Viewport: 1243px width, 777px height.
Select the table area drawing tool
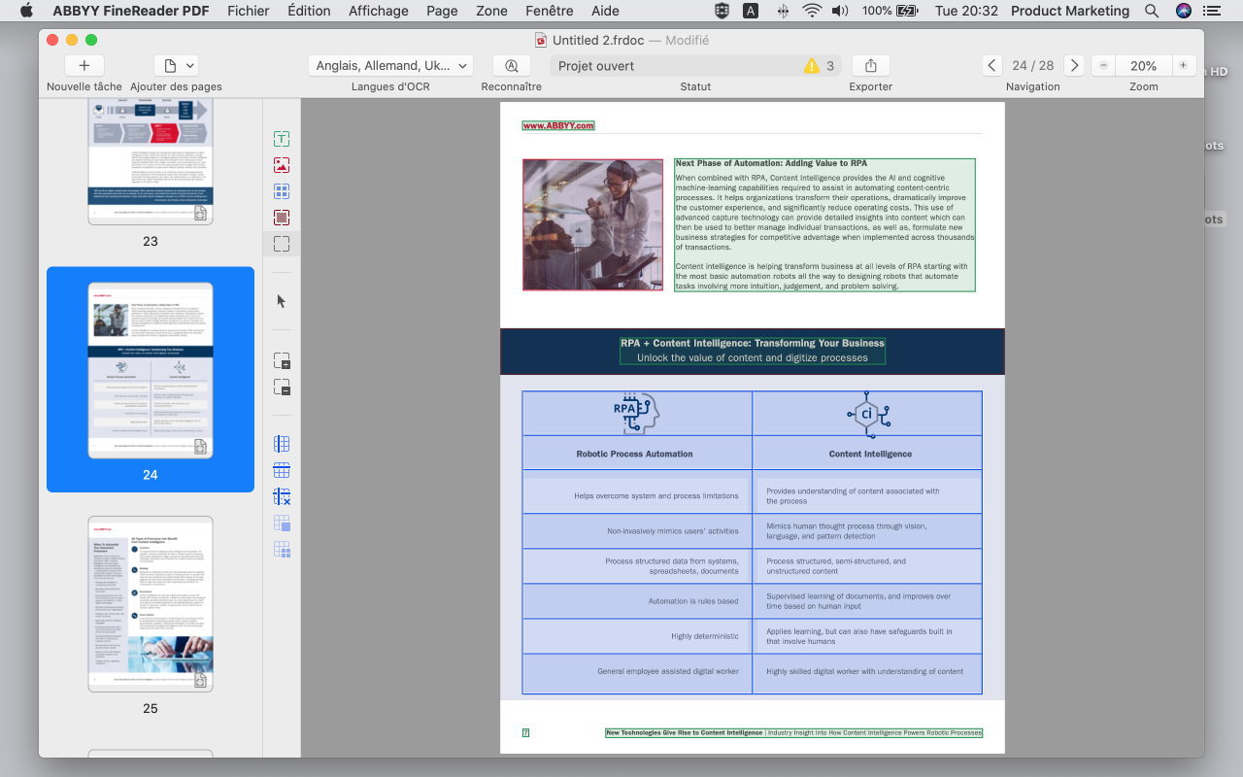point(282,191)
